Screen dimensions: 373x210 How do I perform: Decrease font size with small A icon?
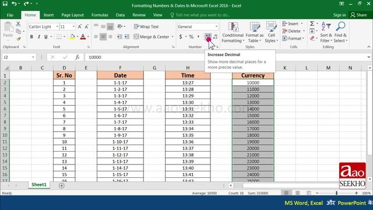click(x=87, y=26)
